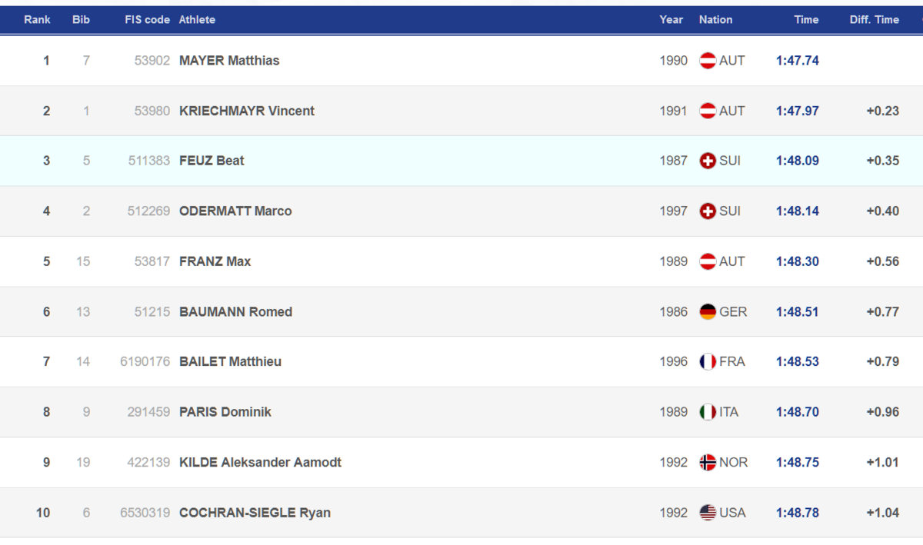The width and height of the screenshot is (923, 545).
Task: Click Austria flag icon beside MAYER Matthias
Action: [x=708, y=61]
